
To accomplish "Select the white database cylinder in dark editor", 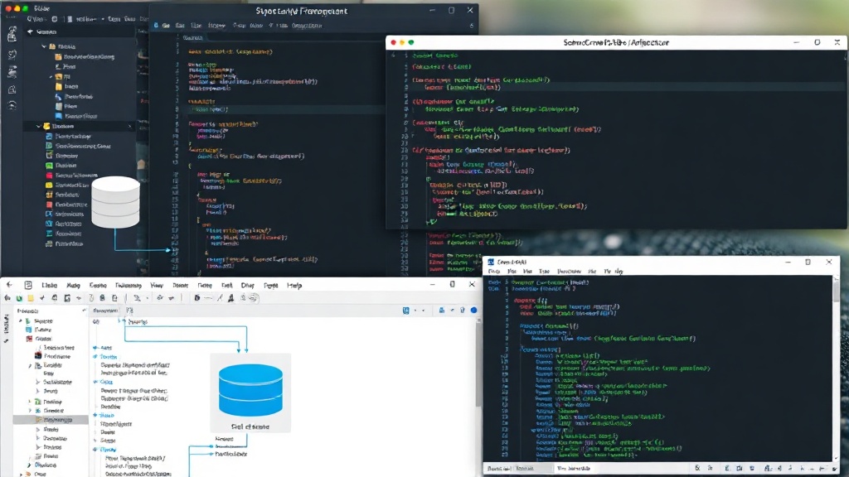I will pyautogui.click(x=115, y=202).
